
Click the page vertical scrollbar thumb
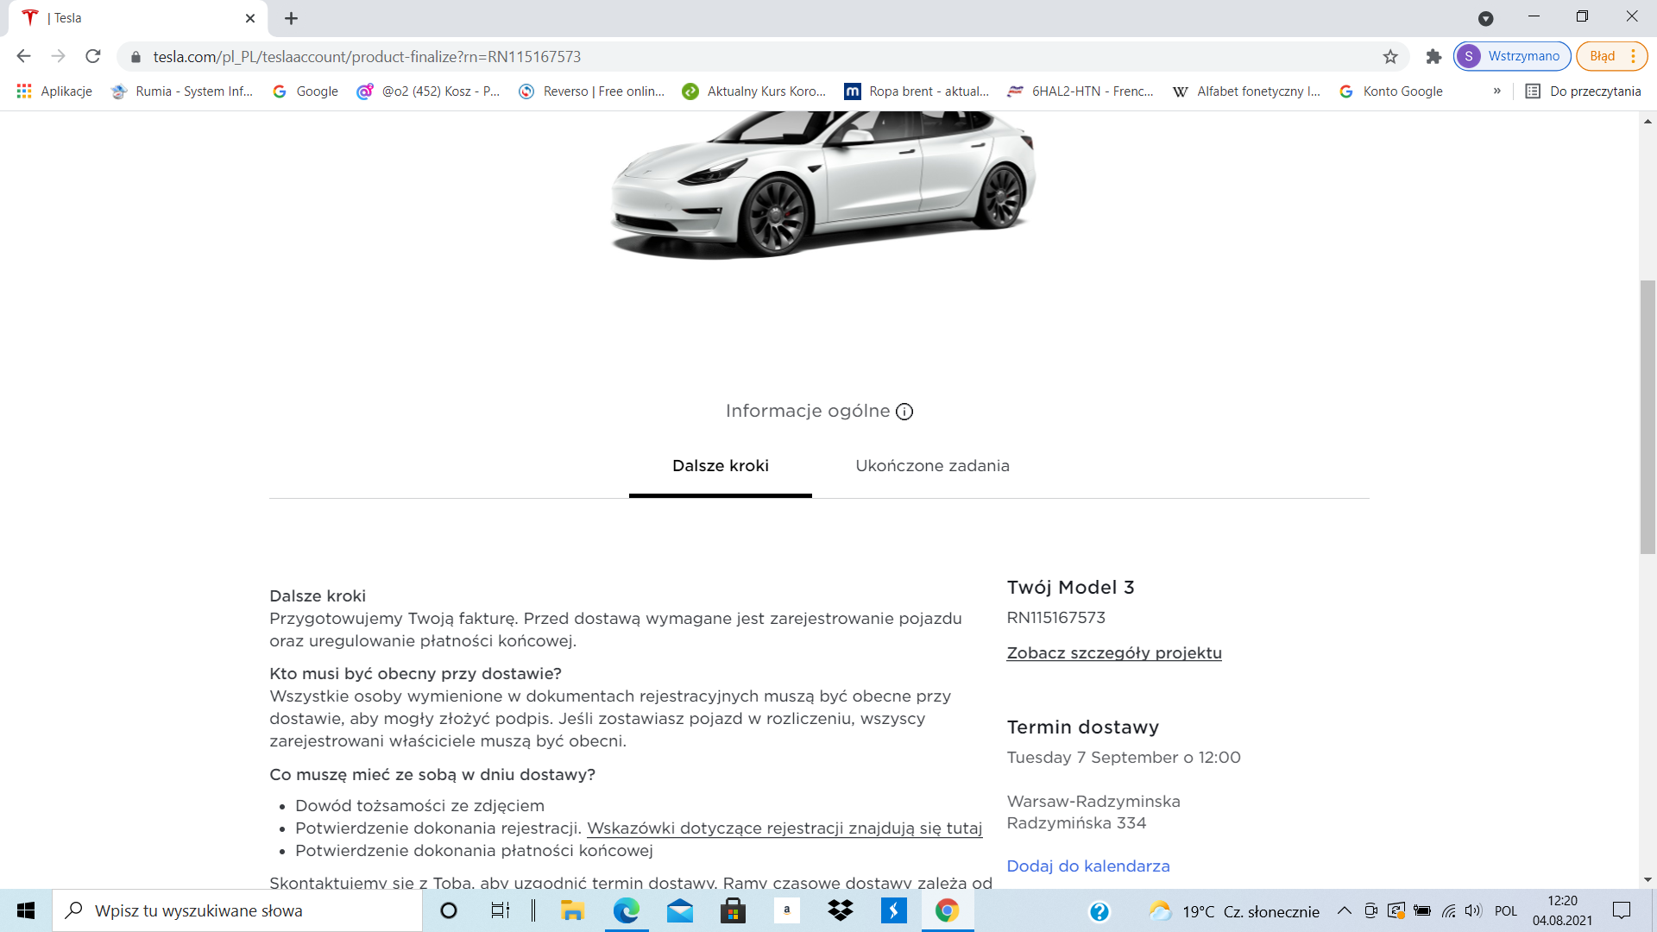tap(1648, 418)
